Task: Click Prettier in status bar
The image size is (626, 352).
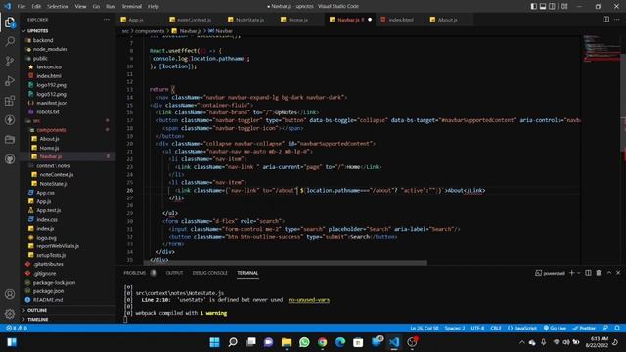Action: pyautogui.click(x=584, y=329)
